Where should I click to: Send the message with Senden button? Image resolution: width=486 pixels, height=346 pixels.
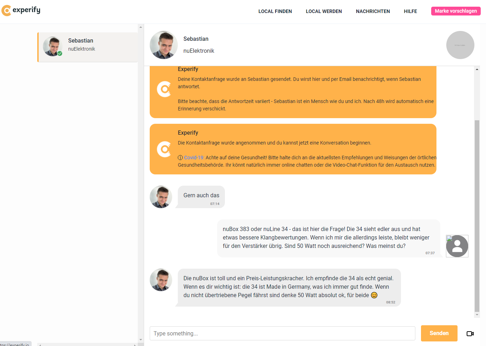tap(439, 333)
